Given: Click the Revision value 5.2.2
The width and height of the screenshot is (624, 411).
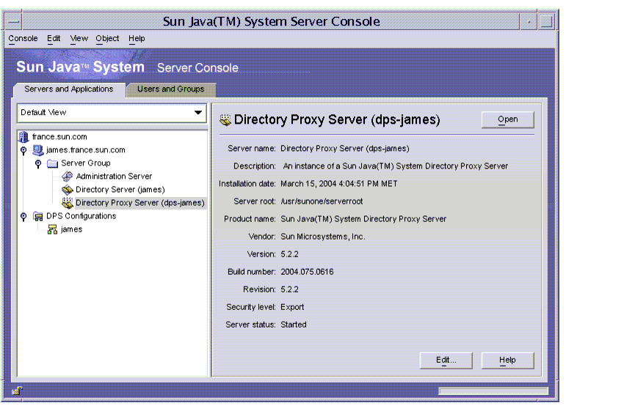Looking at the screenshot, I should (289, 289).
